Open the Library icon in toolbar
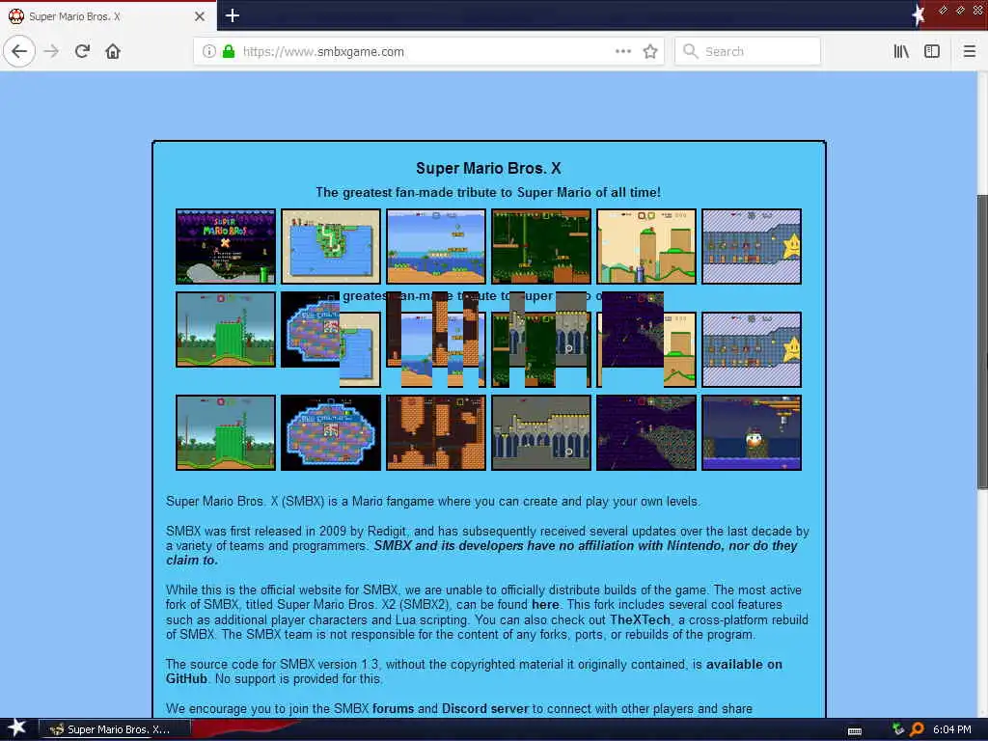988x741 pixels. pos(901,51)
